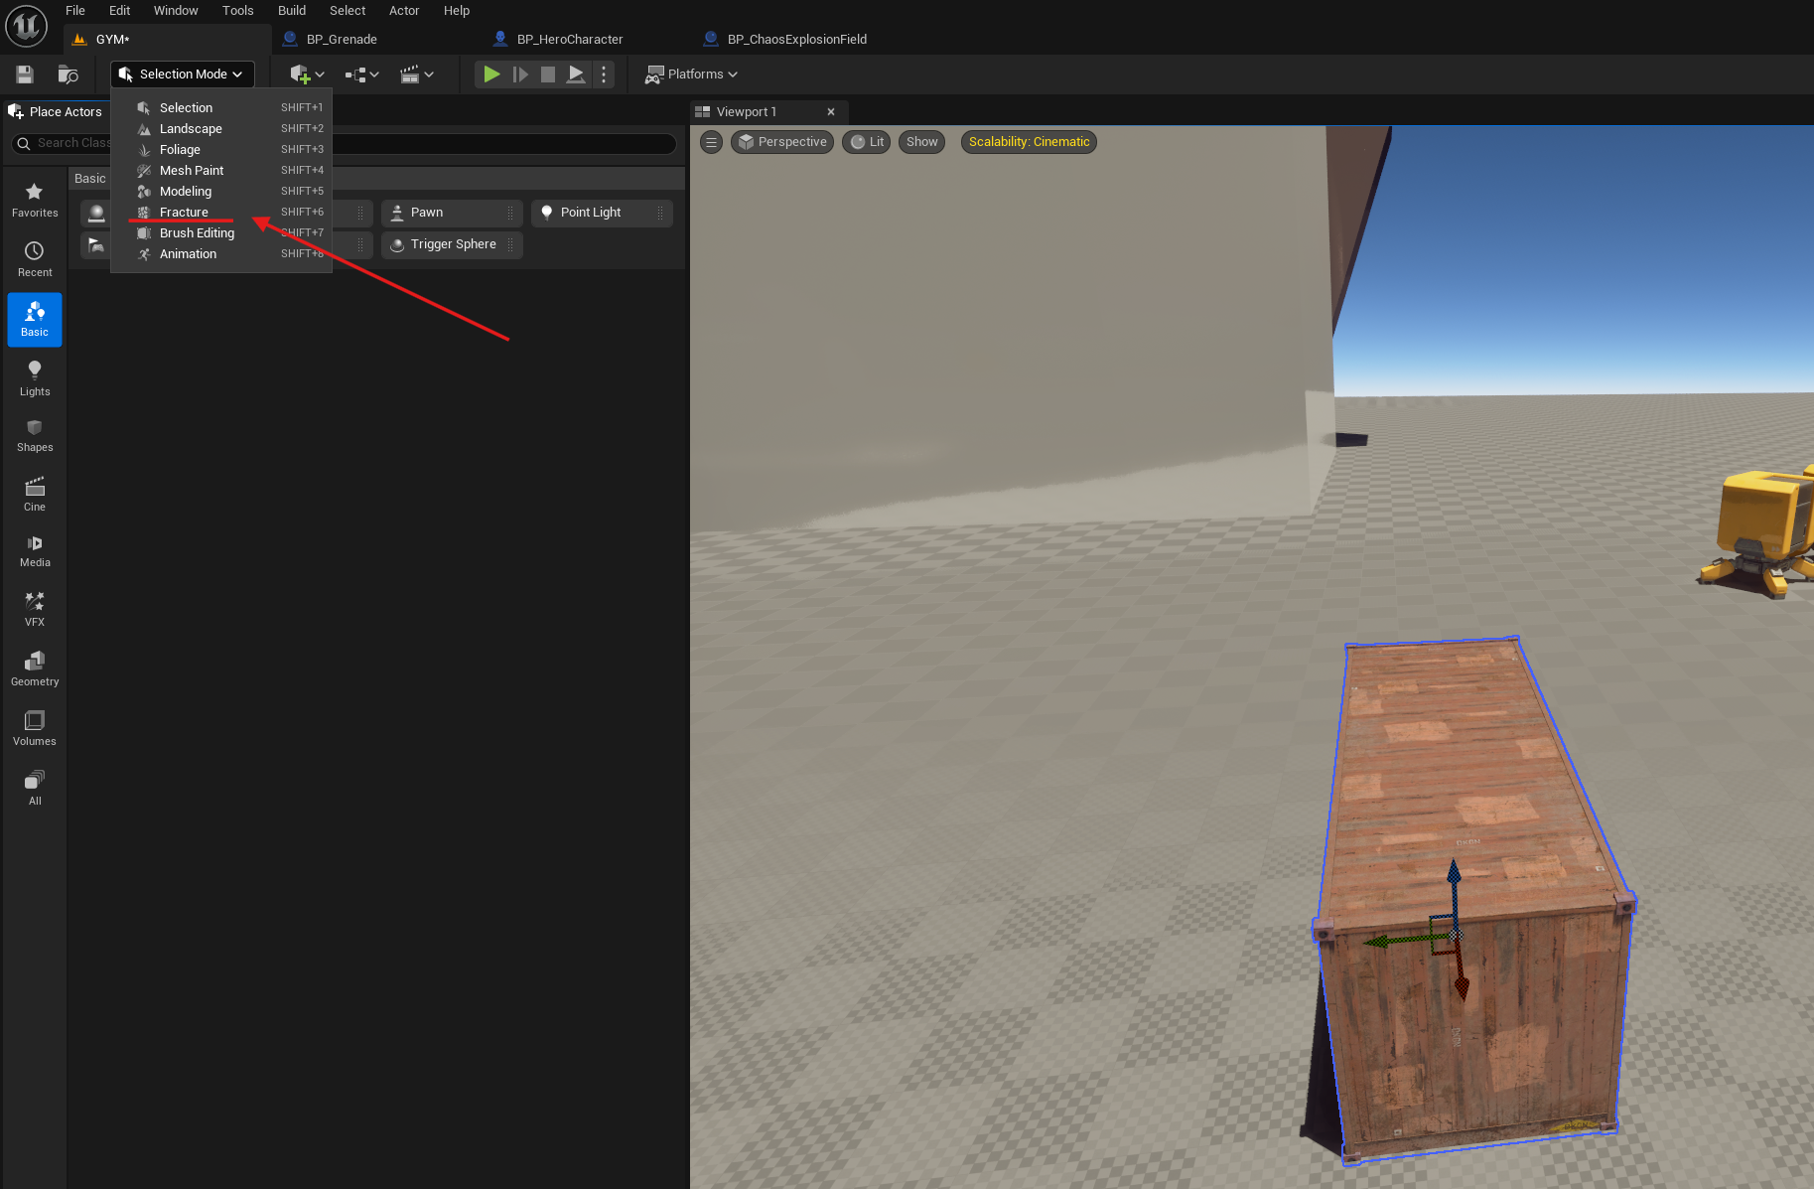Open the viewport options hamburger menu
This screenshot has height=1189, width=1814.
(x=711, y=142)
